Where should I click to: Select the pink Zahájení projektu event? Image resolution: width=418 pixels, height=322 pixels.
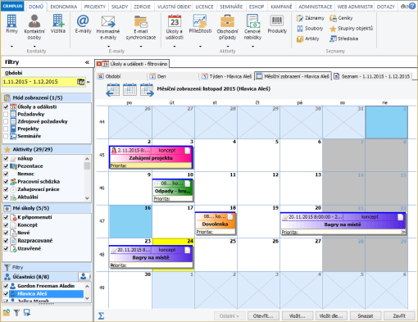click(x=151, y=157)
